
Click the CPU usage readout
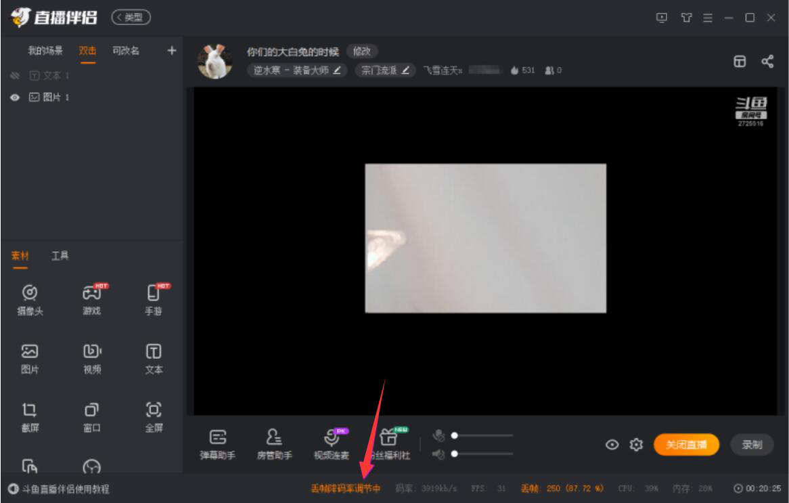click(x=638, y=488)
